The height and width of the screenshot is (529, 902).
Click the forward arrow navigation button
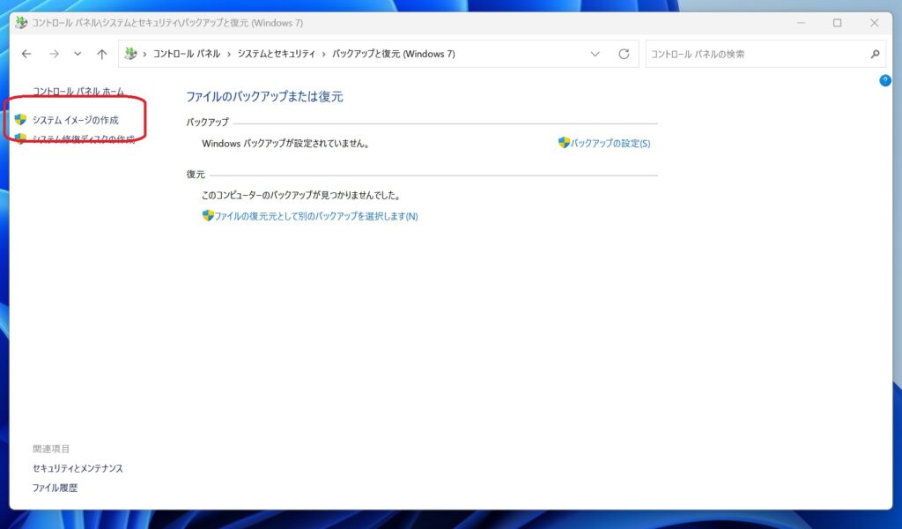pos(54,54)
